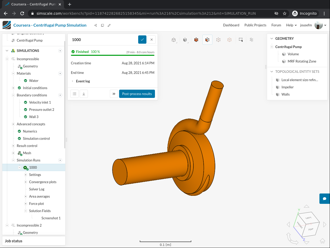This screenshot has width=330, height=248.
Task: Enable volume selection mode (solid orange cube)
Action: click(196, 40)
